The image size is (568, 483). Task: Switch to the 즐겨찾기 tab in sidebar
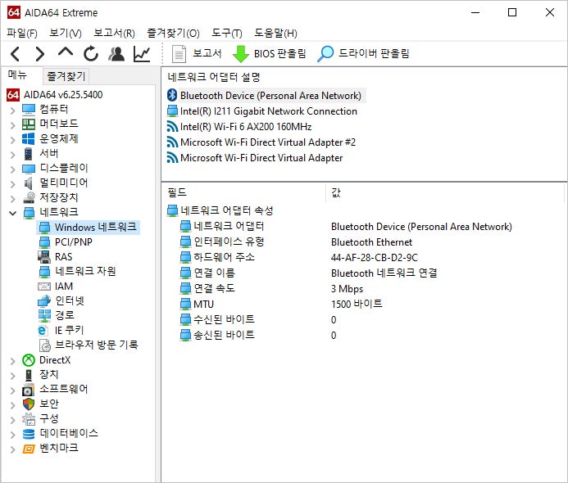tap(66, 76)
